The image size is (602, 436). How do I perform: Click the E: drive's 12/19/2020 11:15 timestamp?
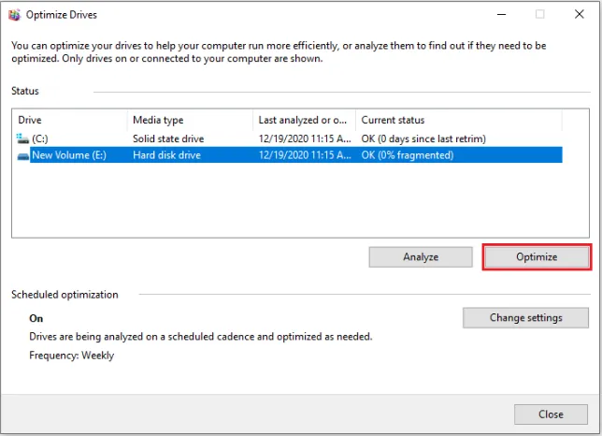[305, 155]
